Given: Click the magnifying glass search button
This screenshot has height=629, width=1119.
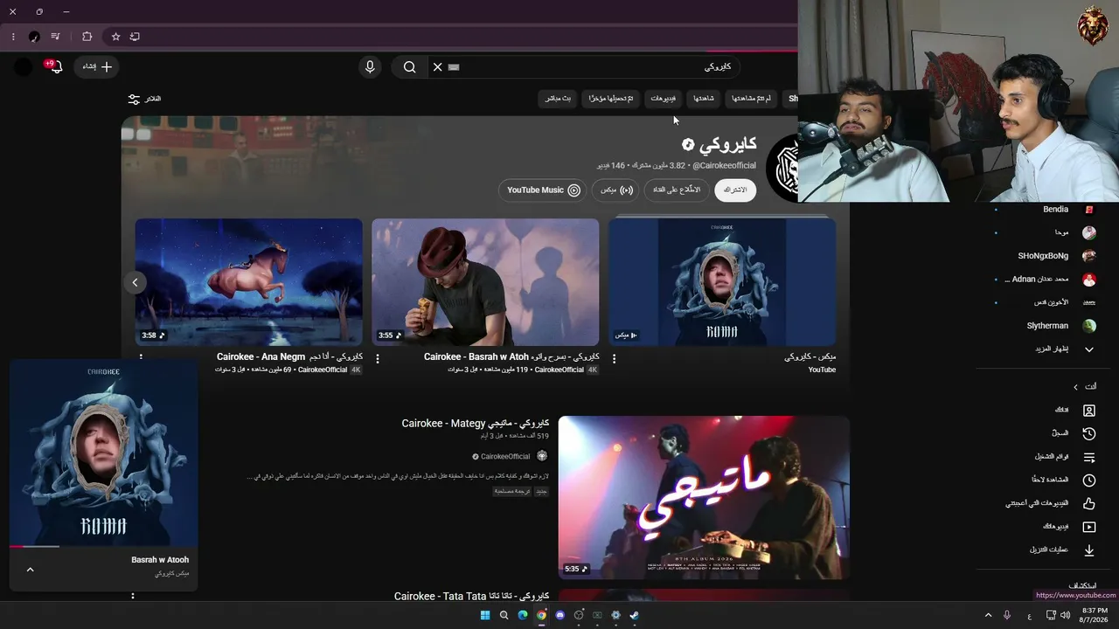Looking at the screenshot, I should 409,66.
